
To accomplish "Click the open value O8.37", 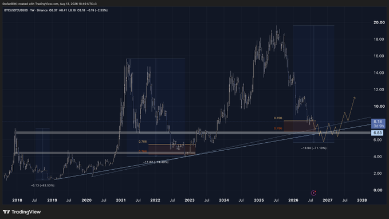I will 53,10.
